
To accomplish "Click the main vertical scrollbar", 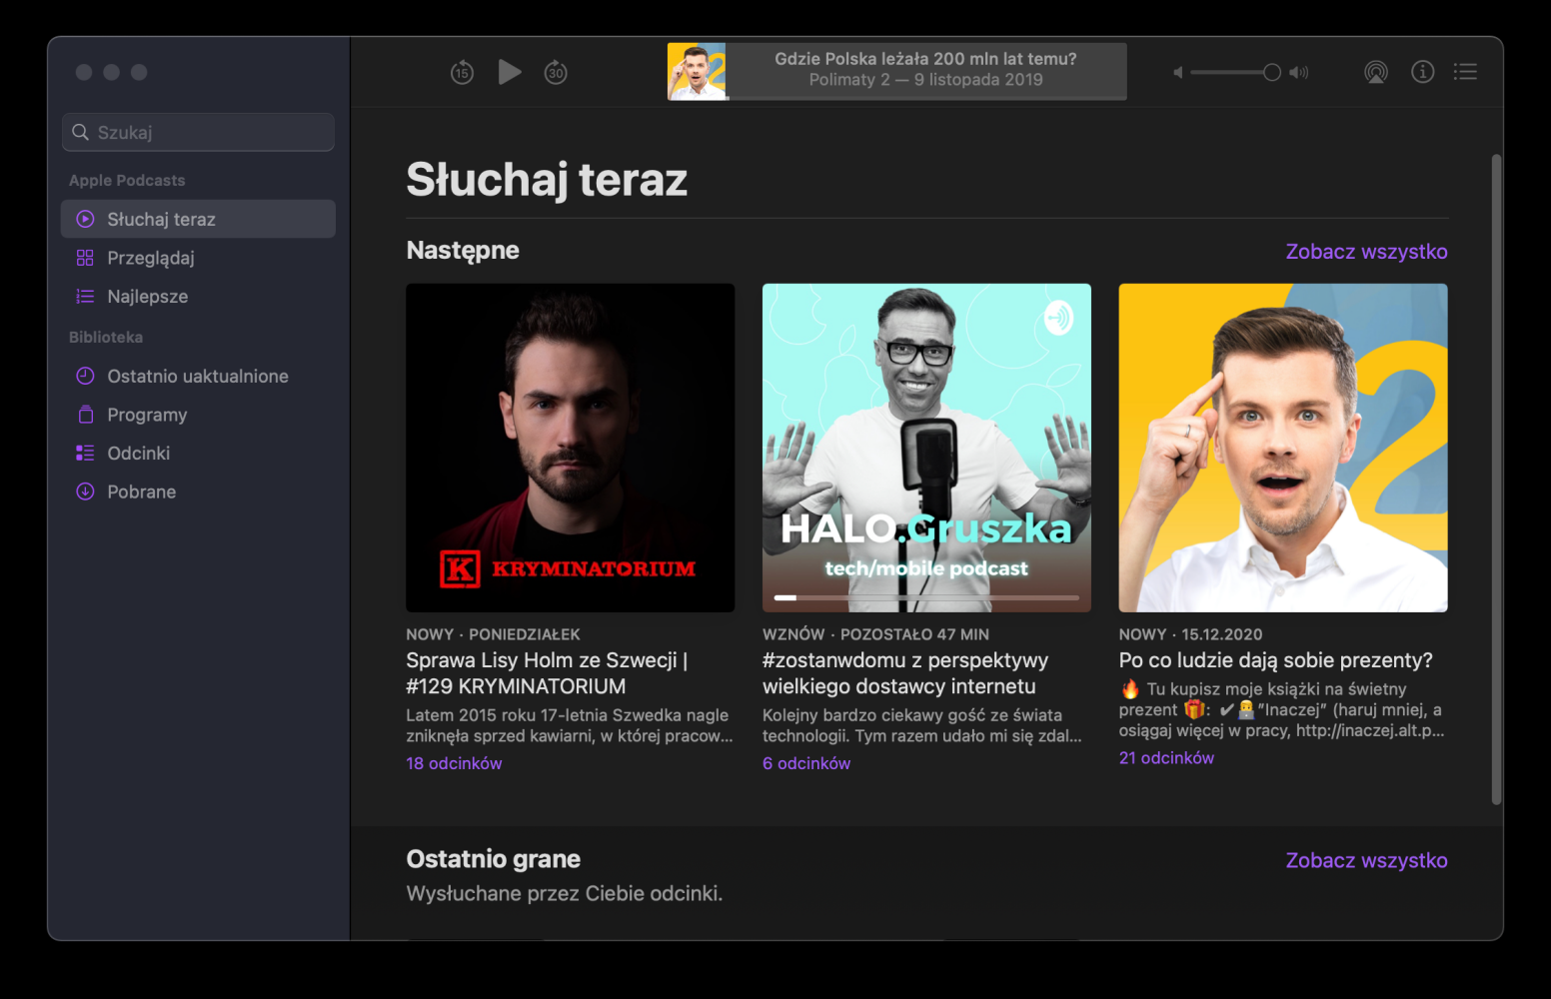I will pos(1496,480).
